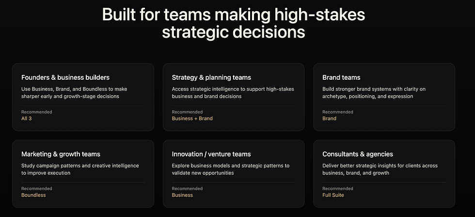
Task: Click the gold 'Brand' recommendation
Action: click(329, 118)
